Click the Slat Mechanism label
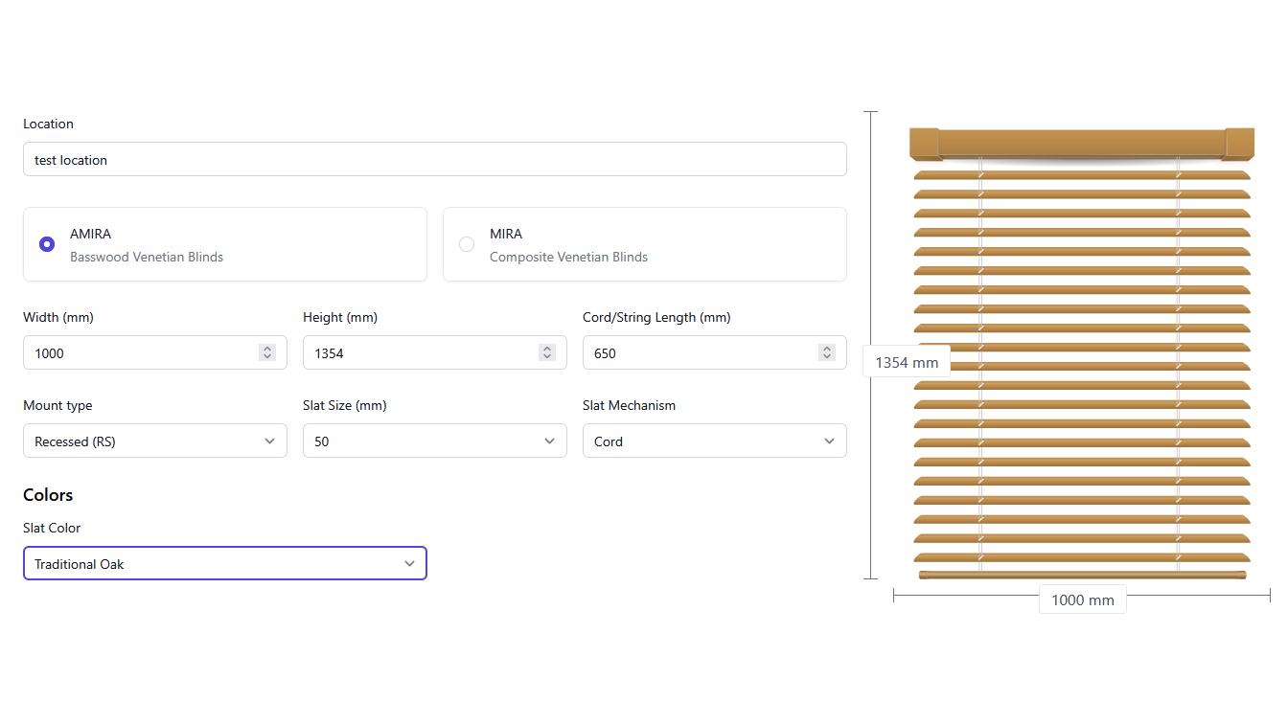The height and width of the screenshot is (724, 1288). click(x=629, y=406)
